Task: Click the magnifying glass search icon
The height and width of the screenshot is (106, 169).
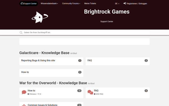Action: (x=21, y=33)
